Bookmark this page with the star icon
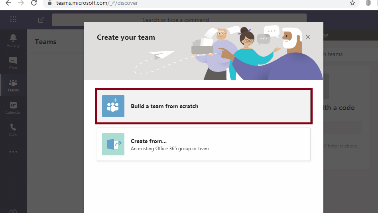 pos(352,3)
